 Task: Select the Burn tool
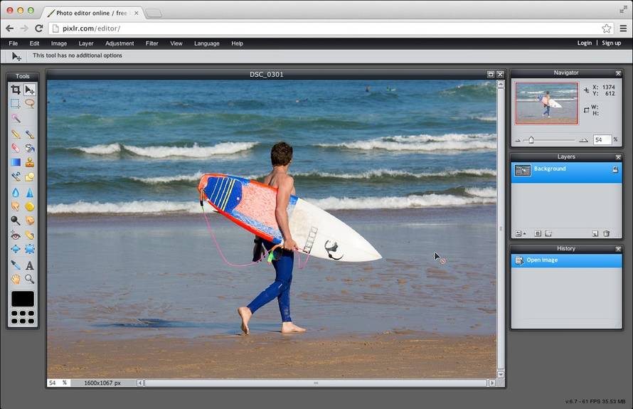point(29,221)
